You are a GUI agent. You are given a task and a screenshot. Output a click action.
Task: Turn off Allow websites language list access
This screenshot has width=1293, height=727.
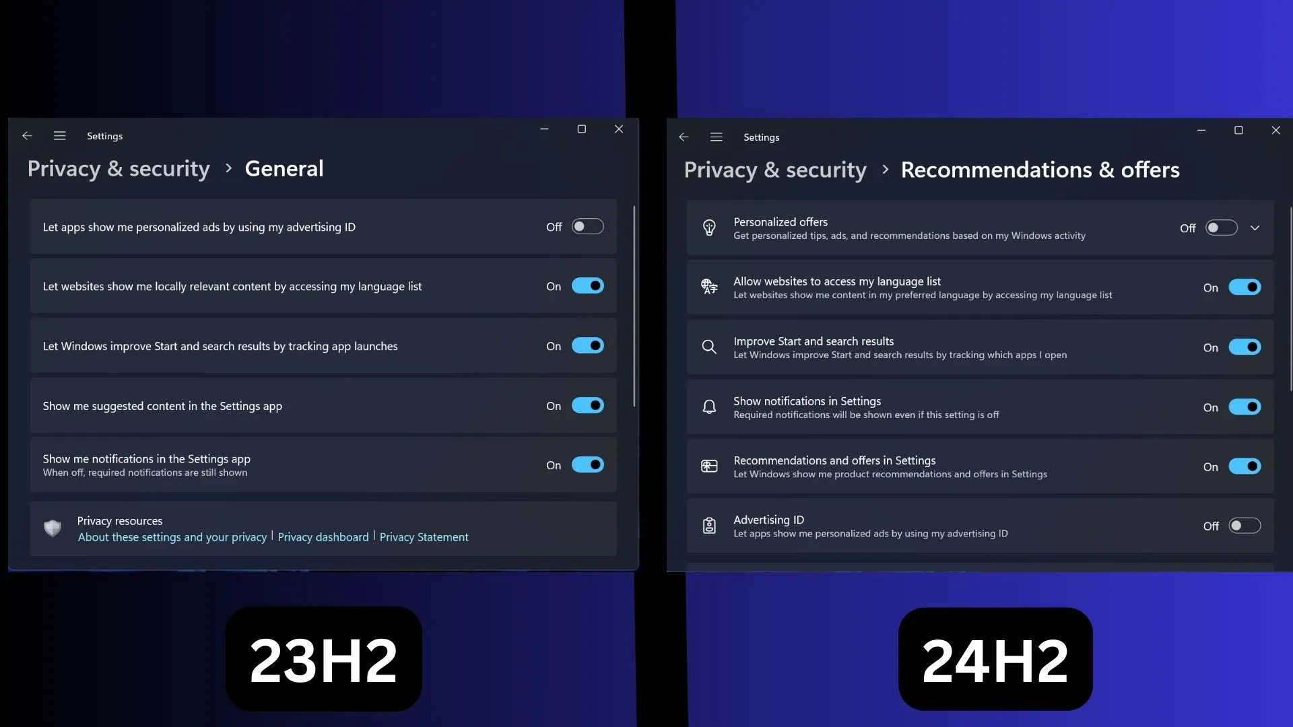[1244, 287]
